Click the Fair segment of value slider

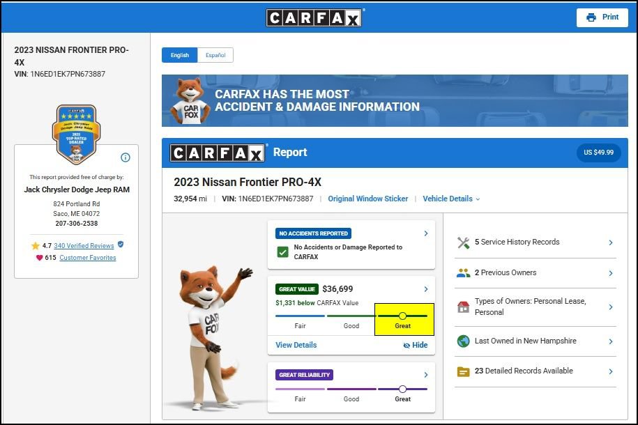pyautogui.click(x=300, y=316)
